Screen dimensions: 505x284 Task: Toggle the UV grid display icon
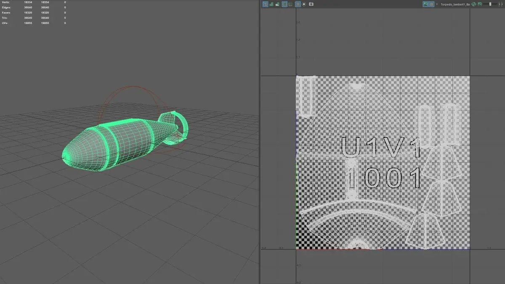pyautogui.click(x=266, y=4)
